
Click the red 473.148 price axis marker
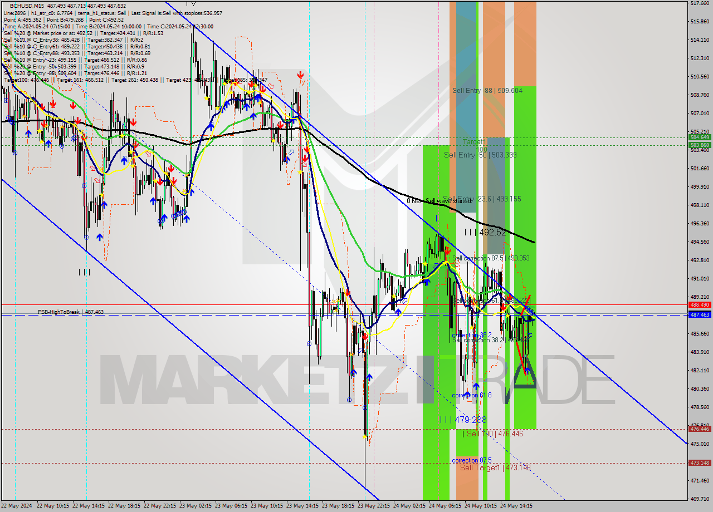(x=700, y=463)
